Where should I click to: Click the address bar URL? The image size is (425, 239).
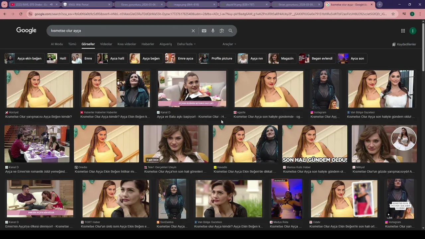coord(211,14)
